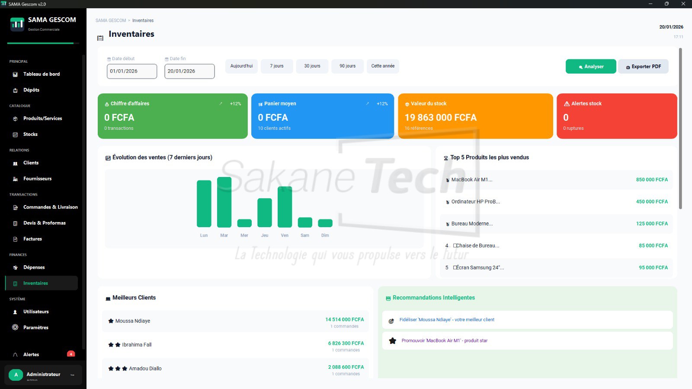Select the 7 jours period filter

[277, 66]
